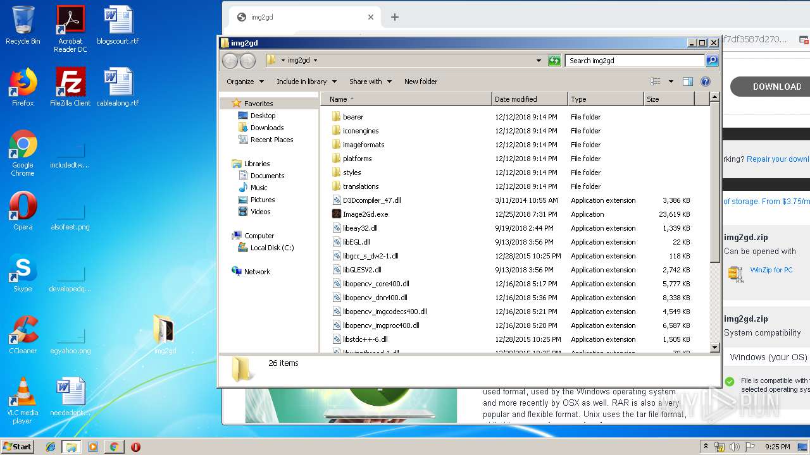The image size is (810, 455).
Task: Select Favorites in navigation pane
Action: pyautogui.click(x=258, y=104)
